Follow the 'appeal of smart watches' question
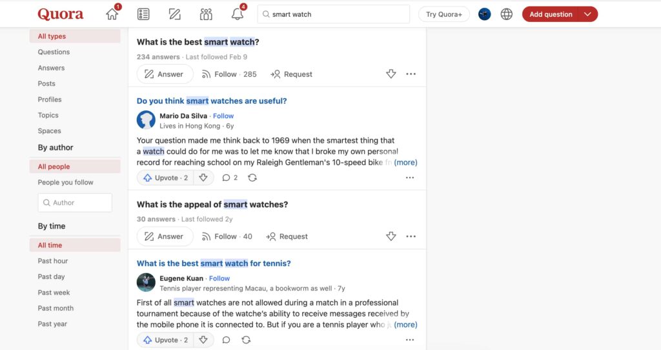The height and width of the screenshot is (350, 661). coord(227,236)
